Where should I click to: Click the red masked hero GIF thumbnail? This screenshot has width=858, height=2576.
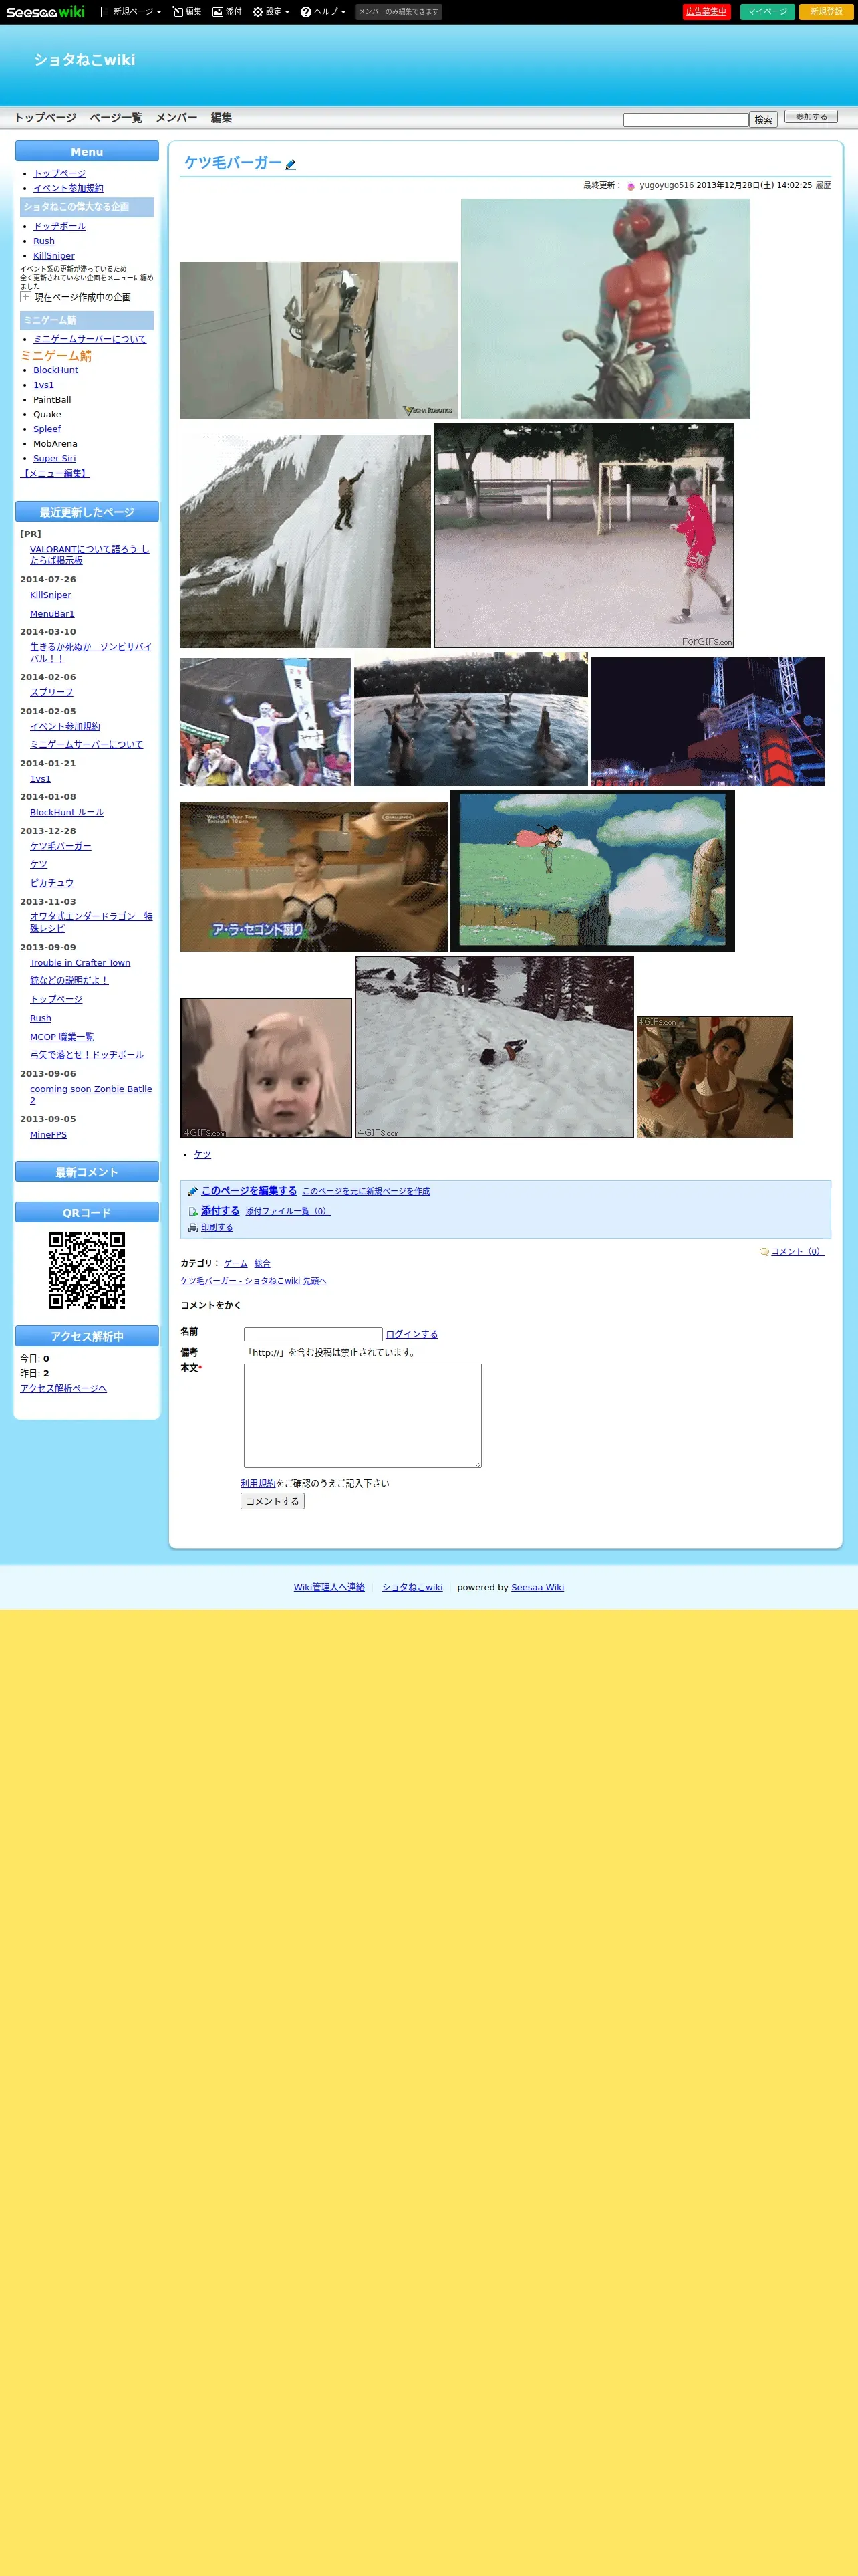pyautogui.click(x=605, y=308)
